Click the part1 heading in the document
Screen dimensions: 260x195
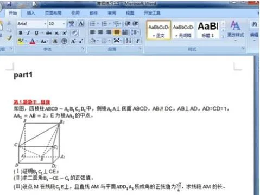point(23,75)
